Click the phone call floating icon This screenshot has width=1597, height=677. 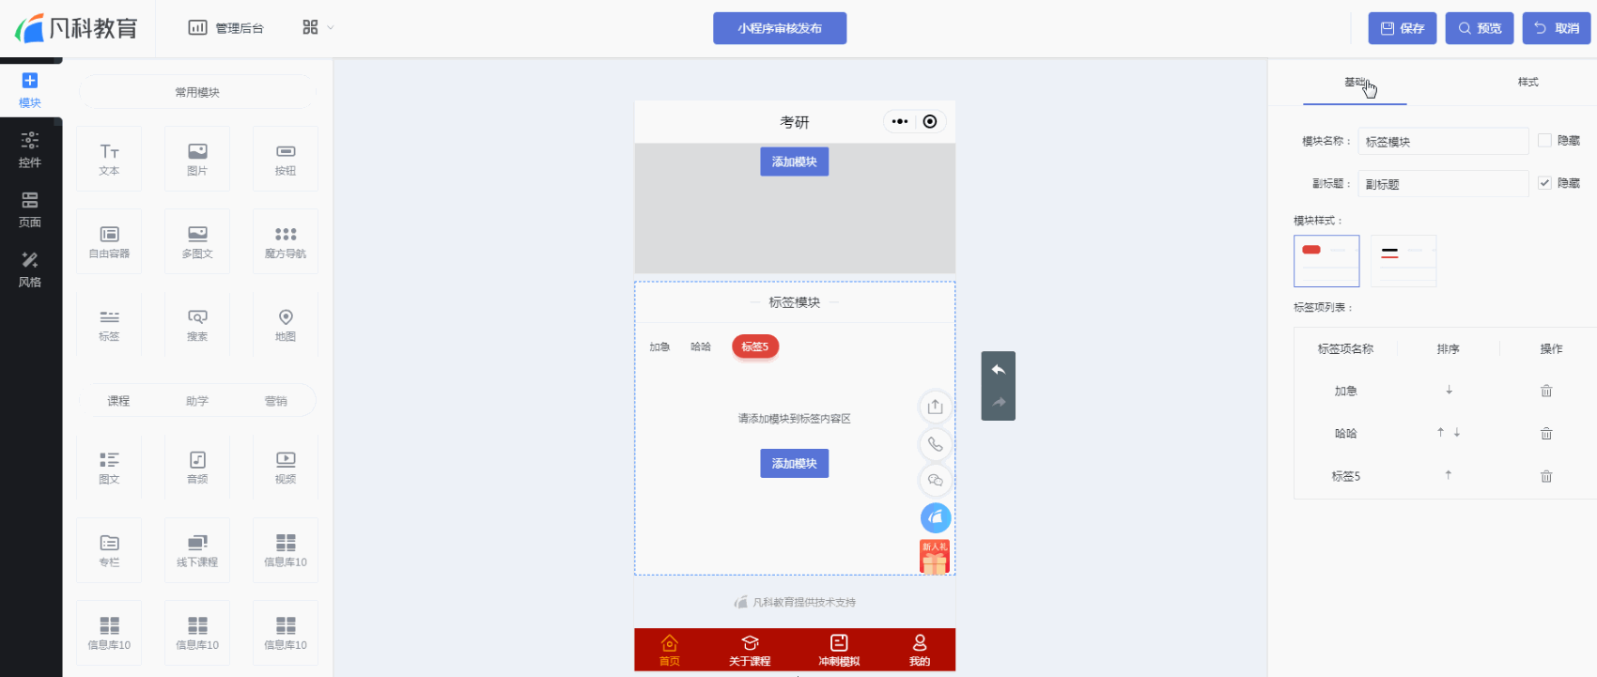935,444
